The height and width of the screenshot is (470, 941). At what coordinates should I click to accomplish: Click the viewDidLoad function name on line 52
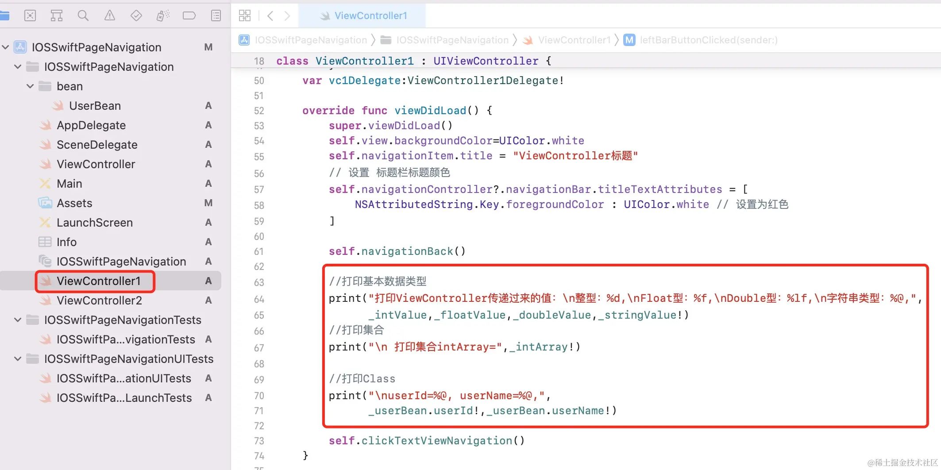(430, 111)
